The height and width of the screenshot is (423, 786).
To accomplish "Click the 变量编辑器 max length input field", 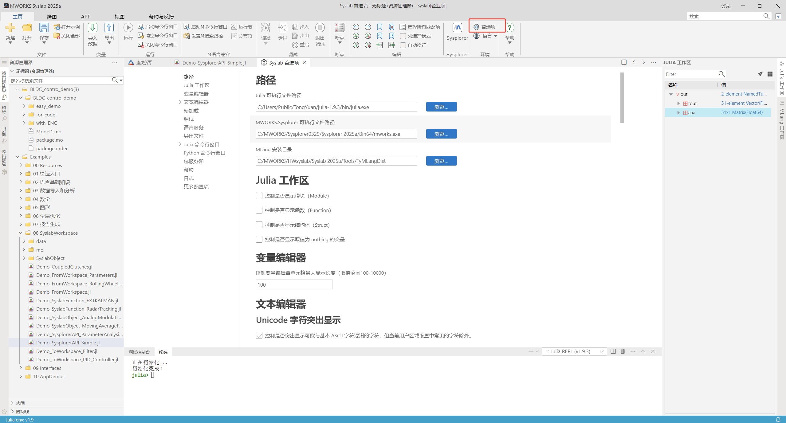I will (294, 284).
